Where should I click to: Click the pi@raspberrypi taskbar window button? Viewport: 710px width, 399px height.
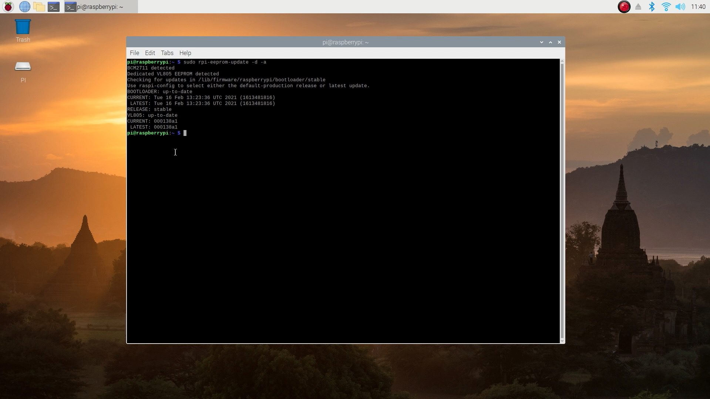(101, 7)
